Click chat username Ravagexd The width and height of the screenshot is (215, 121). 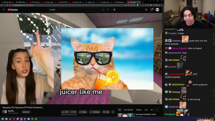[170, 114]
